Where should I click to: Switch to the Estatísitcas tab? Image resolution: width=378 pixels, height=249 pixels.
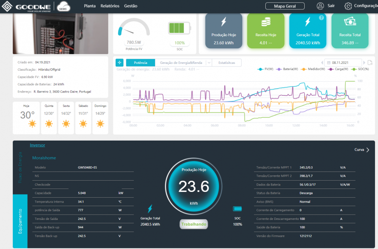point(226,63)
